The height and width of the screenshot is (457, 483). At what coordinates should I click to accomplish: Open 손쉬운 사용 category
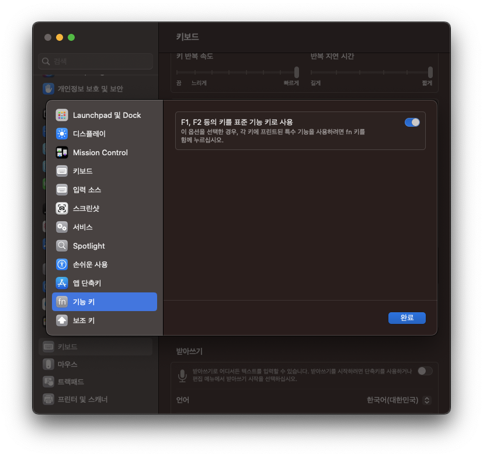(105, 264)
